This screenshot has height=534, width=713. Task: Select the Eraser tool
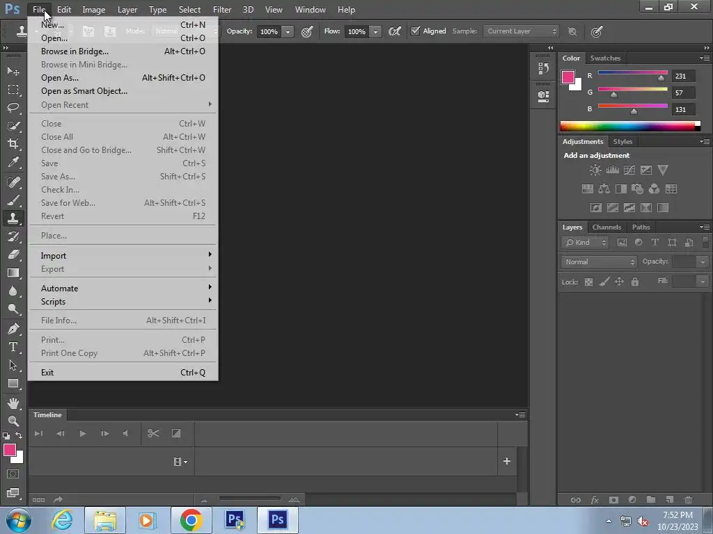coord(13,254)
